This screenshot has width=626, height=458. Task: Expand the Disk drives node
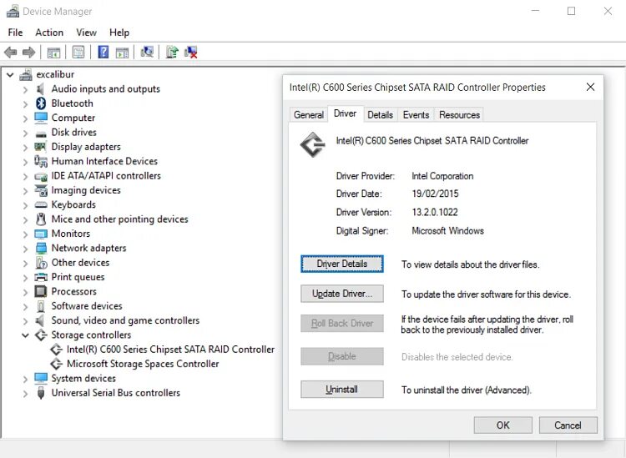click(26, 133)
